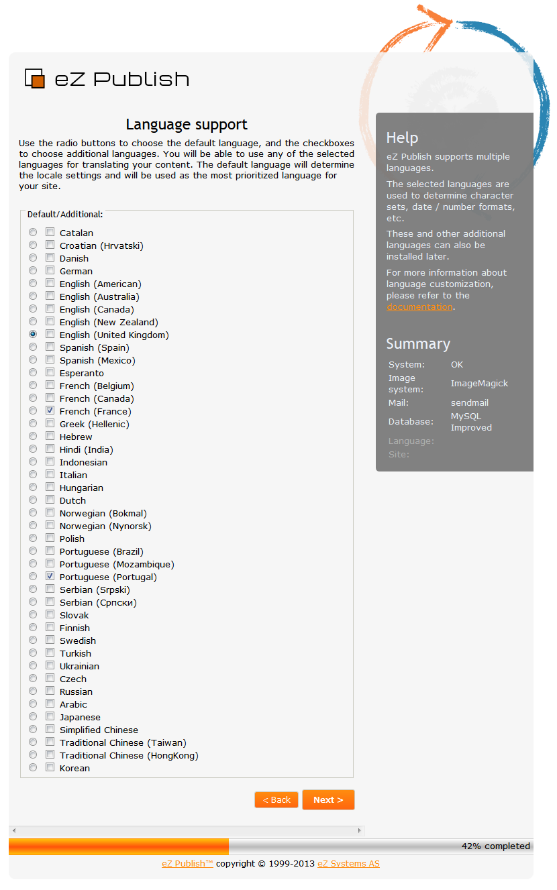Uncheck French (France) additional language checkbox
The height and width of the screenshot is (890, 557).
click(50, 410)
